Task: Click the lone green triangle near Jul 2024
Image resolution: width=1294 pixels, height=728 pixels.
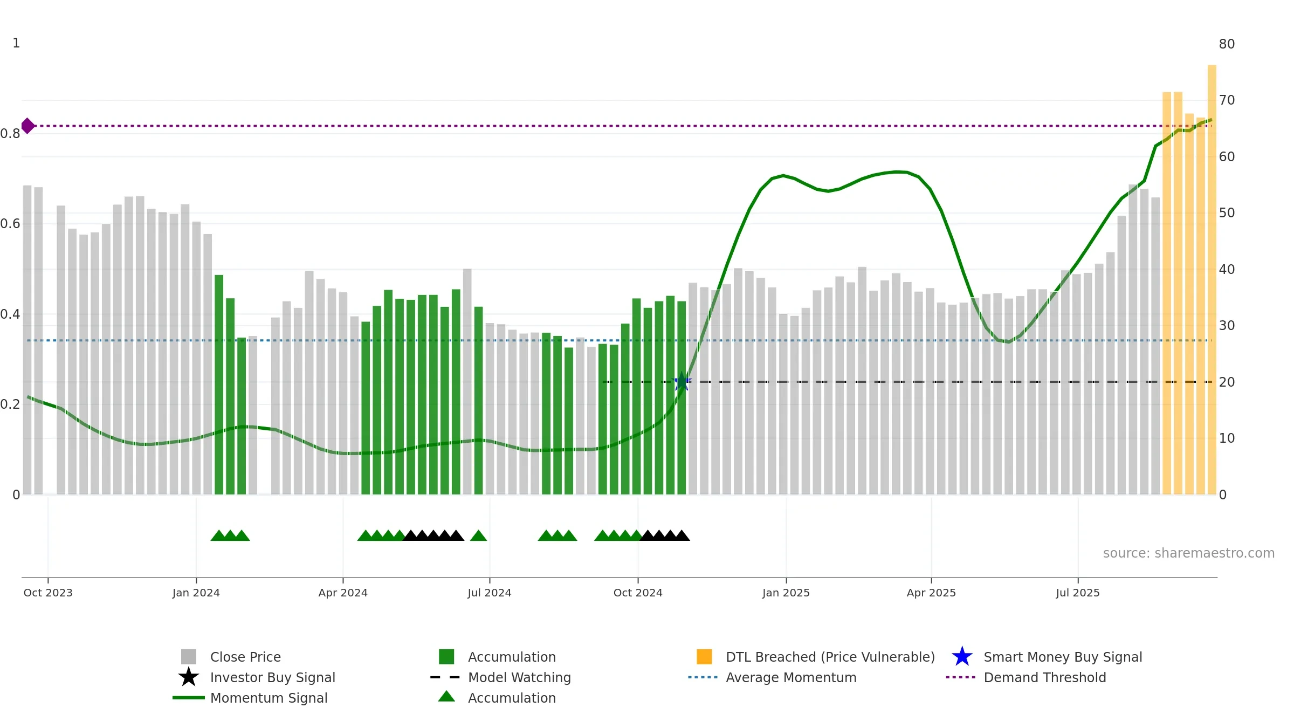Action: [478, 535]
